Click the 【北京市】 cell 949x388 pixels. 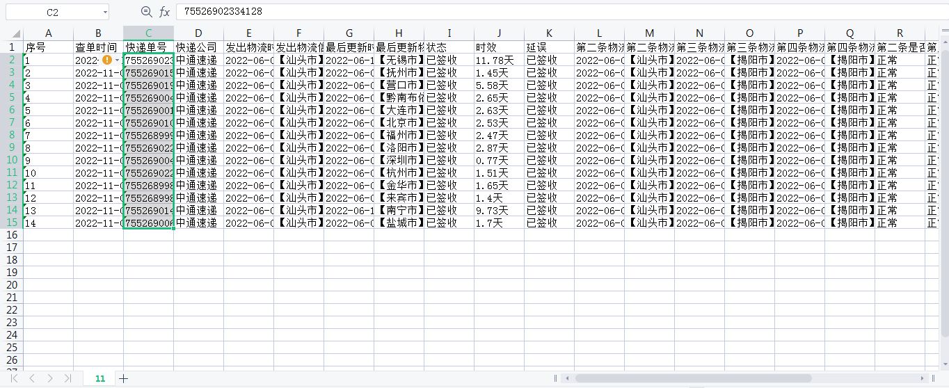point(399,122)
